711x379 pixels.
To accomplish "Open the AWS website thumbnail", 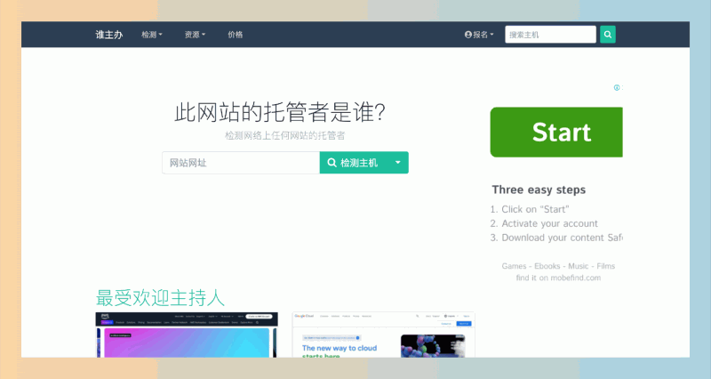I will (x=187, y=335).
